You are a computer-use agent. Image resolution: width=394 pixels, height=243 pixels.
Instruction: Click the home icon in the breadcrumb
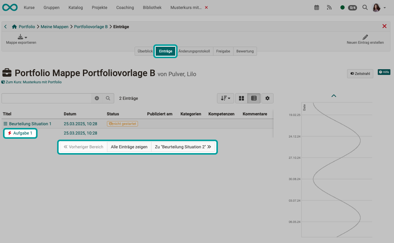(x=14, y=26)
